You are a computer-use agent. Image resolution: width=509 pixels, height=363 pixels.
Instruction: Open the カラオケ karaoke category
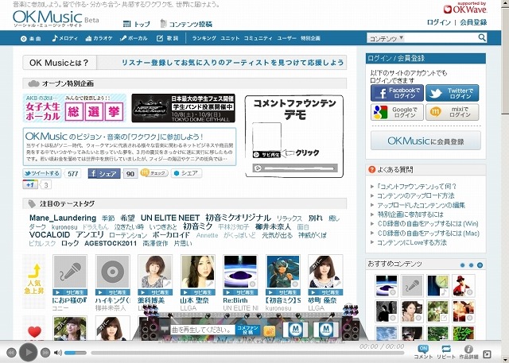99,38
